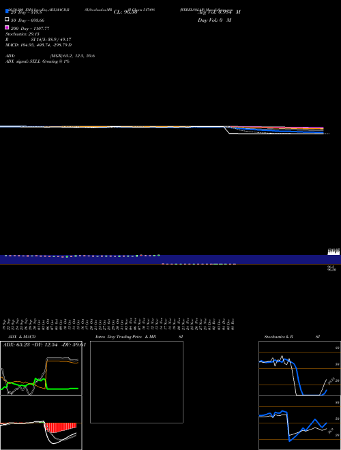The width and height of the screenshot is (341, 450).
Task: Click the 'Stochastics: 29.13' readout
Action: (23, 34)
